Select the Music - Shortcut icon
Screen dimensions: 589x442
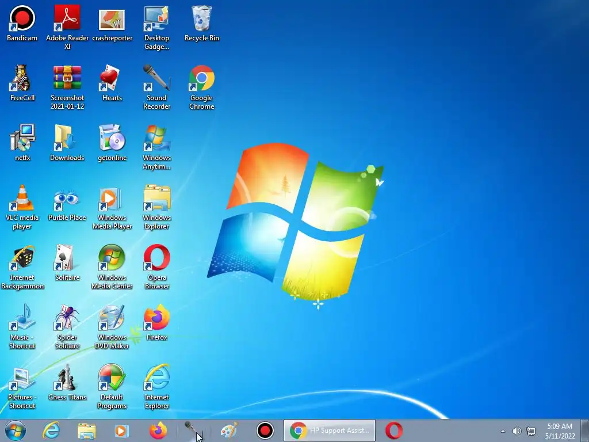(22, 327)
